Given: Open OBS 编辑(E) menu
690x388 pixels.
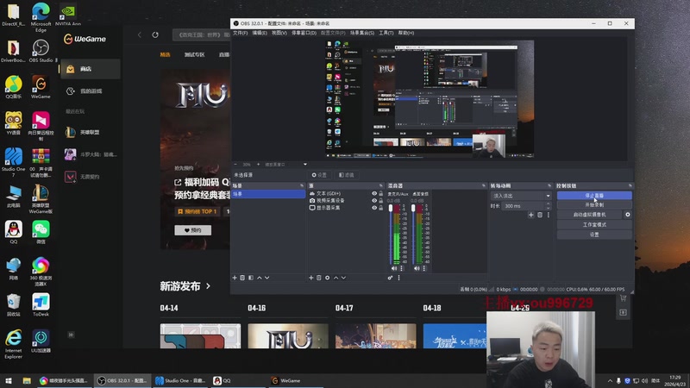Looking at the screenshot, I should point(260,33).
